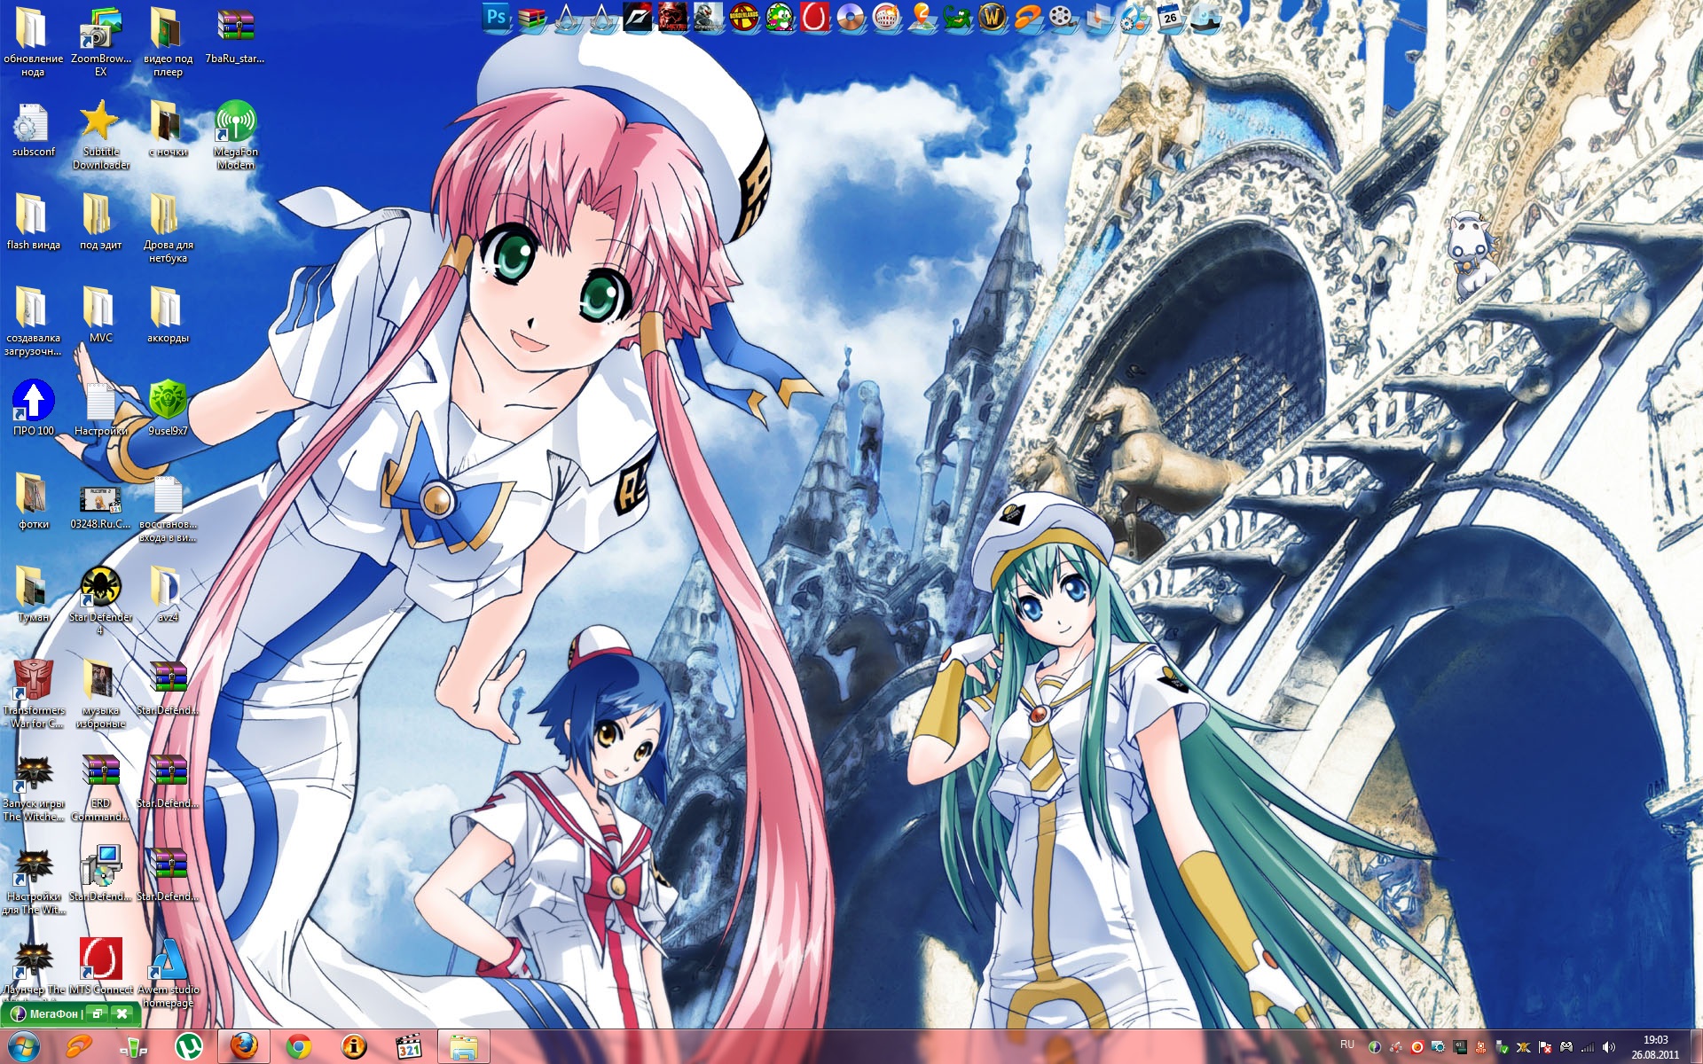Check network signal strength tray icon
This screenshot has width=1703, height=1064.
(x=1588, y=1047)
